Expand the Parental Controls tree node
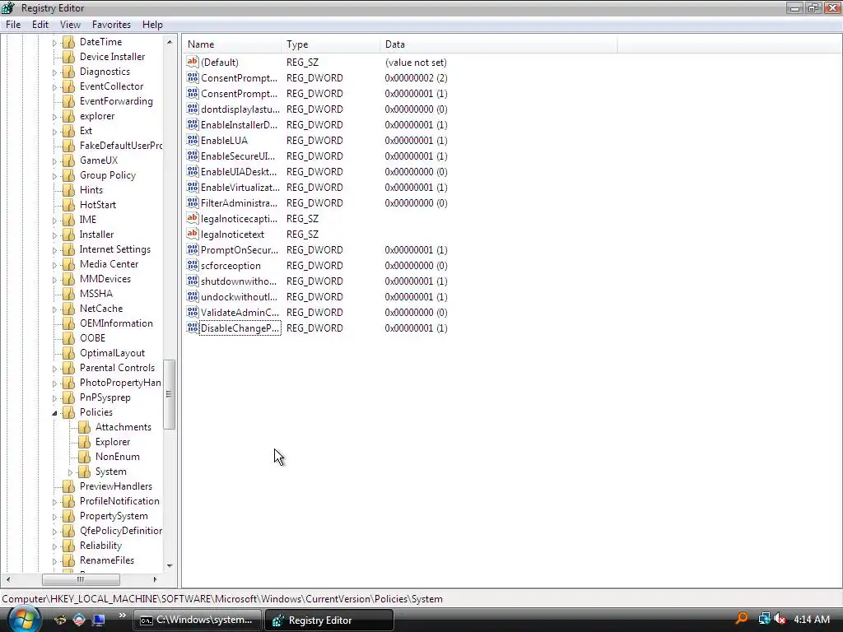The image size is (843, 632). click(54, 368)
